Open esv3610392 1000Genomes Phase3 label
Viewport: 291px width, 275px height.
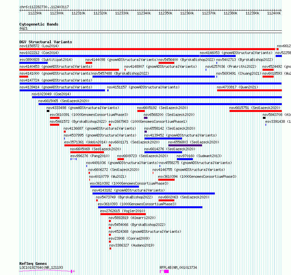tap(129, 183)
